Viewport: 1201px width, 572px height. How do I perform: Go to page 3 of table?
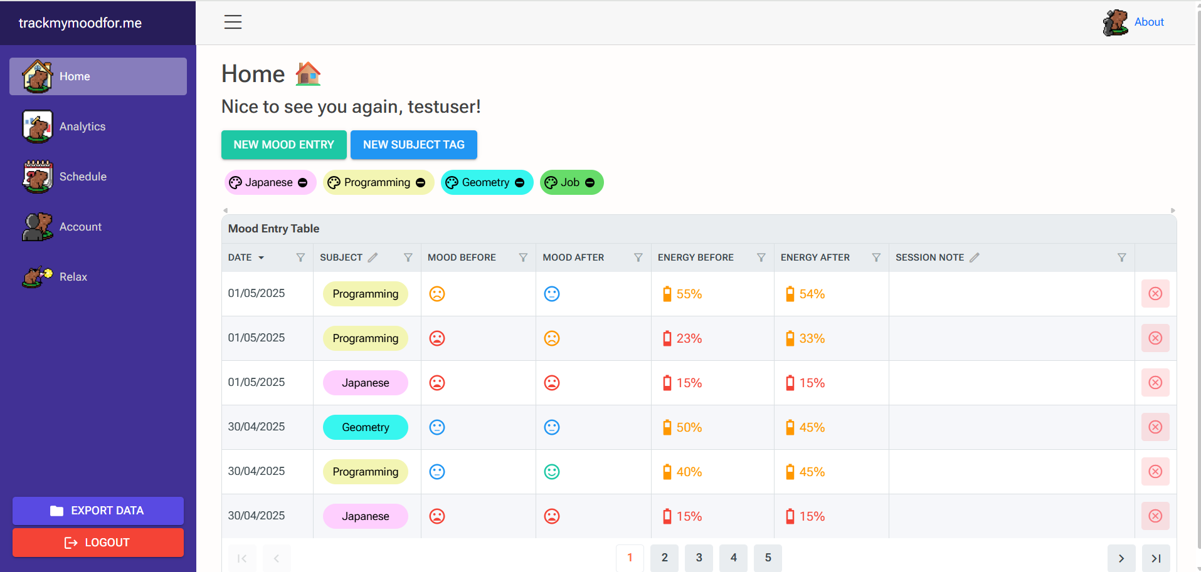699,558
